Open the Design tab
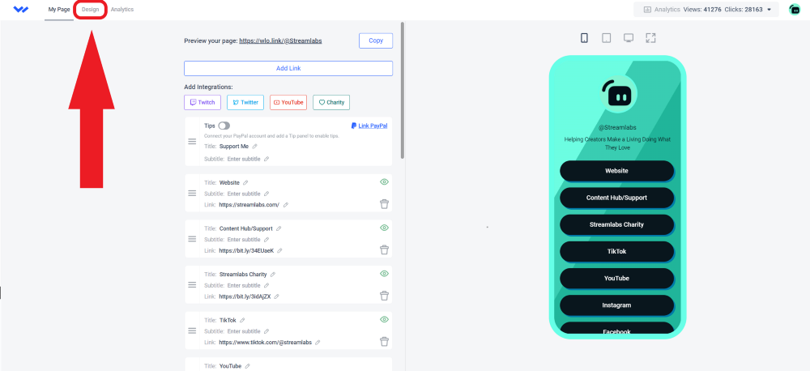Image resolution: width=810 pixels, height=371 pixels. (91, 9)
